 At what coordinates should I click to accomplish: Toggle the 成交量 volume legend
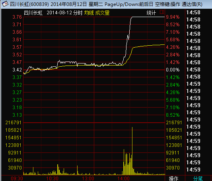(102, 13)
